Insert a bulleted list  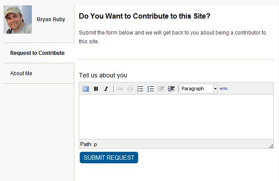coord(140,89)
